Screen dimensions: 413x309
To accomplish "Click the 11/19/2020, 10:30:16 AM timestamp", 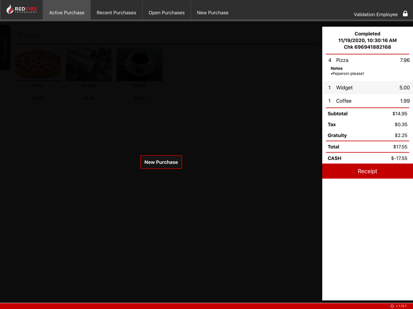I will click(367, 40).
